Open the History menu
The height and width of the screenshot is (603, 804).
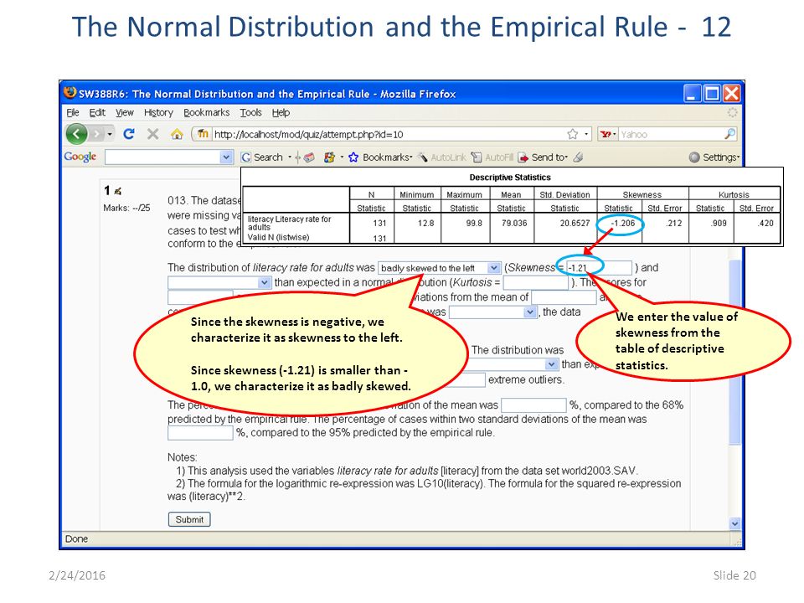tap(158, 112)
